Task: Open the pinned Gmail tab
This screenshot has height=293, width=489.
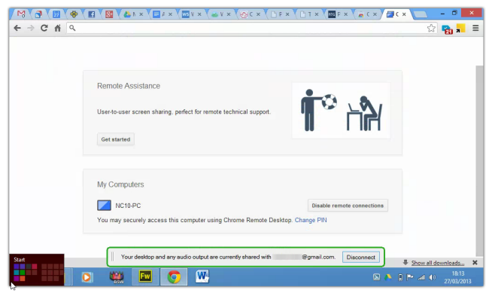Action: click(21, 14)
